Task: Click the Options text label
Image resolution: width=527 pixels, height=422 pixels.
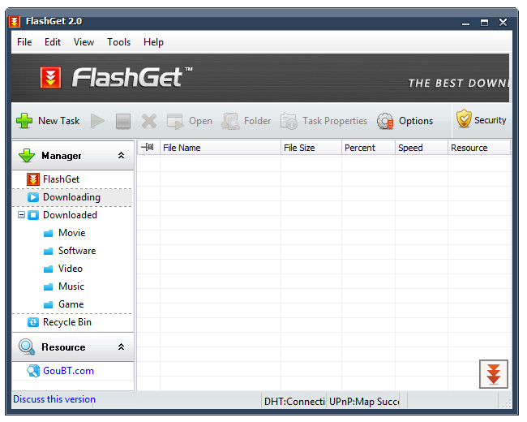Action: pos(416,121)
